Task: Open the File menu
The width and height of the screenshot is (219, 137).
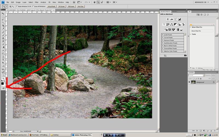Action: point(8,2)
